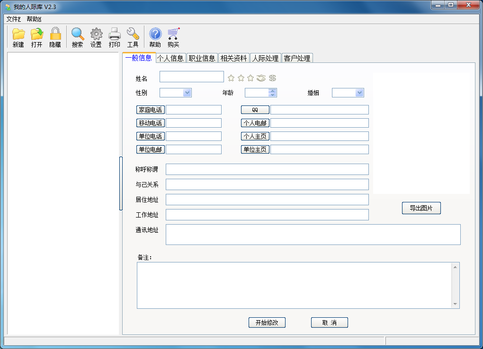483x349 pixels.
Task: Click the notes scrollbar up arrow
Action: coord(455,267)
